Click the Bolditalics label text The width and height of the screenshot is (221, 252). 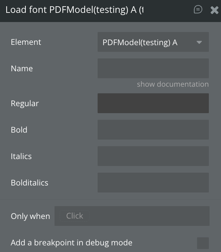(29, 183)
